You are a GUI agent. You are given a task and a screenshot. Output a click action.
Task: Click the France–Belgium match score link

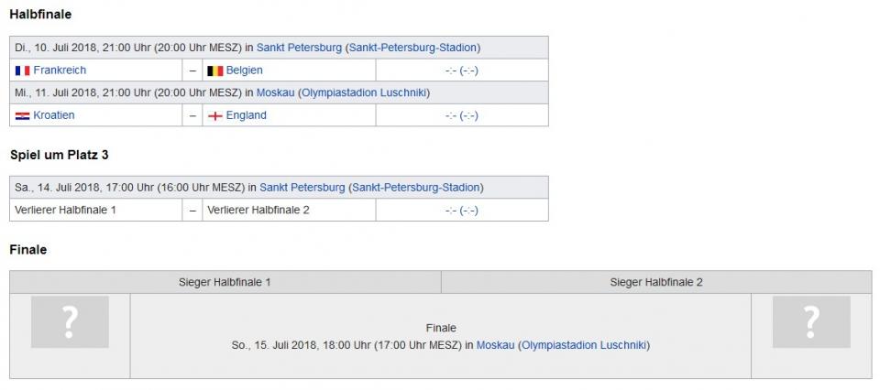(461, 70)
